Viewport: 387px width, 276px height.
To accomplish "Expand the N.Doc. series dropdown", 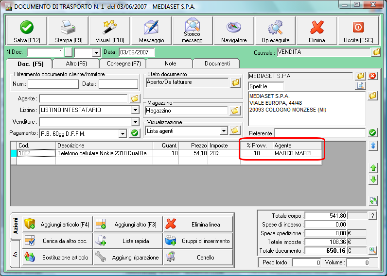I will (96, 52).
